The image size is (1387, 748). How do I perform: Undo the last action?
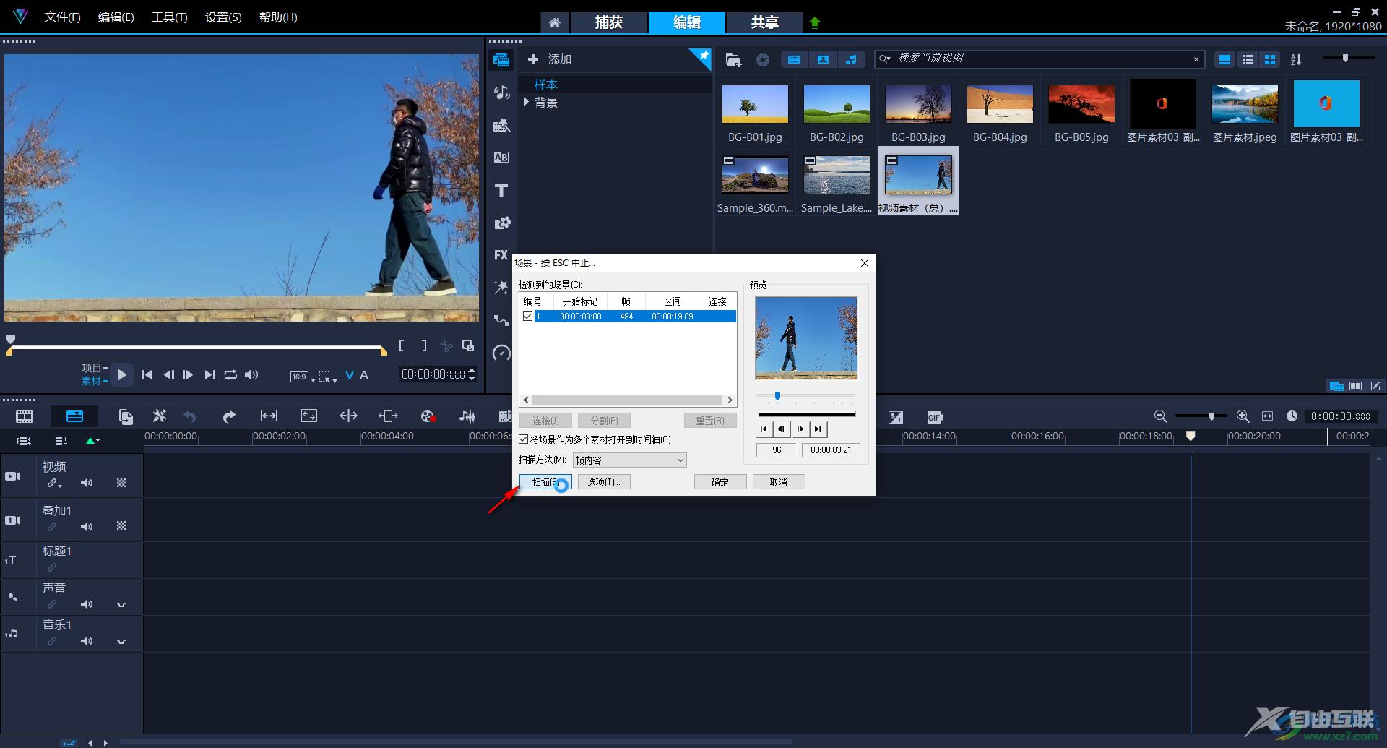pyautogui.click(x=190, y=416)
